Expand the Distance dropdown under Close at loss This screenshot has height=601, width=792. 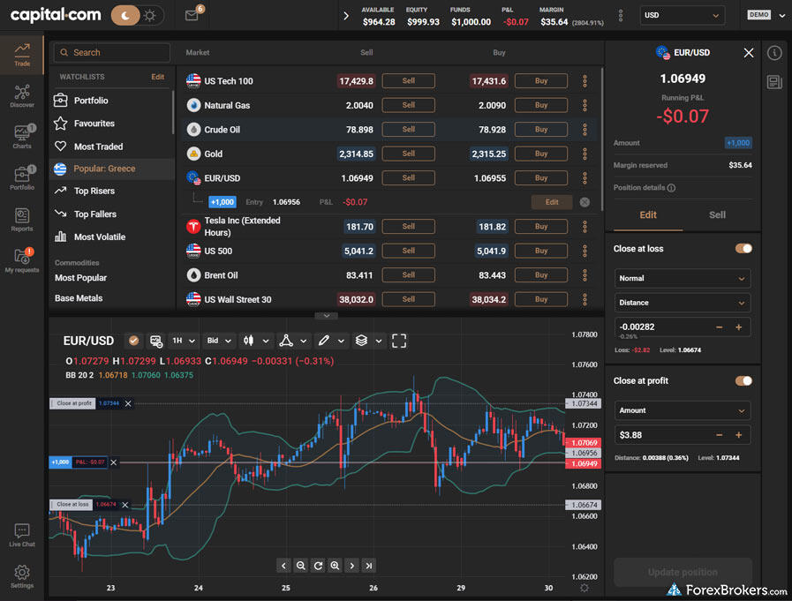click(x=683, y=303)
